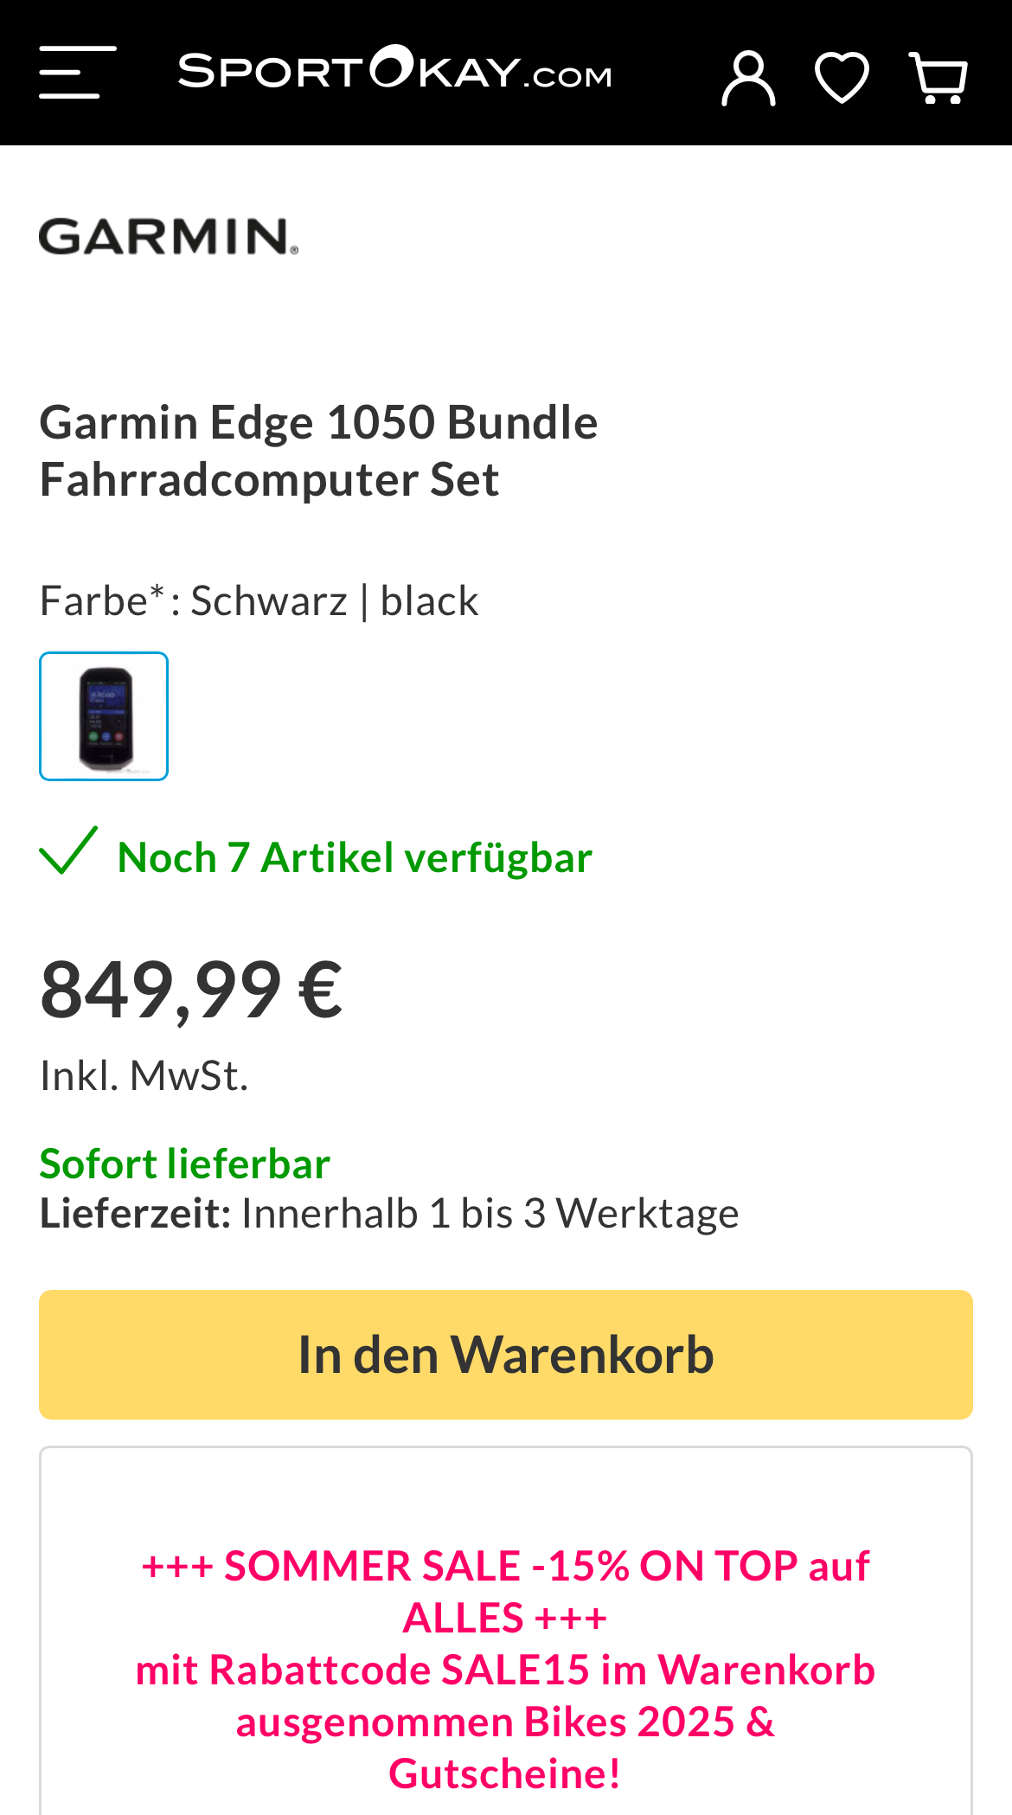Click the Rabattcode SALE15 promo line
This screenshot has height=1815, width=1012.
coord(506,1670)
